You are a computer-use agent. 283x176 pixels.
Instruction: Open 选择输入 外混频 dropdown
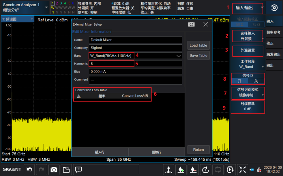(x=248, y=36)
